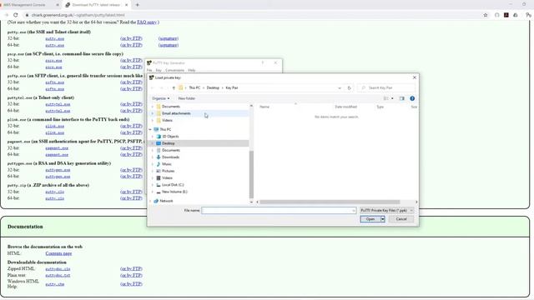Expand the Network tree node arrow
The width and height of the screenshot is (534, 300).
[x=150, y=201]
